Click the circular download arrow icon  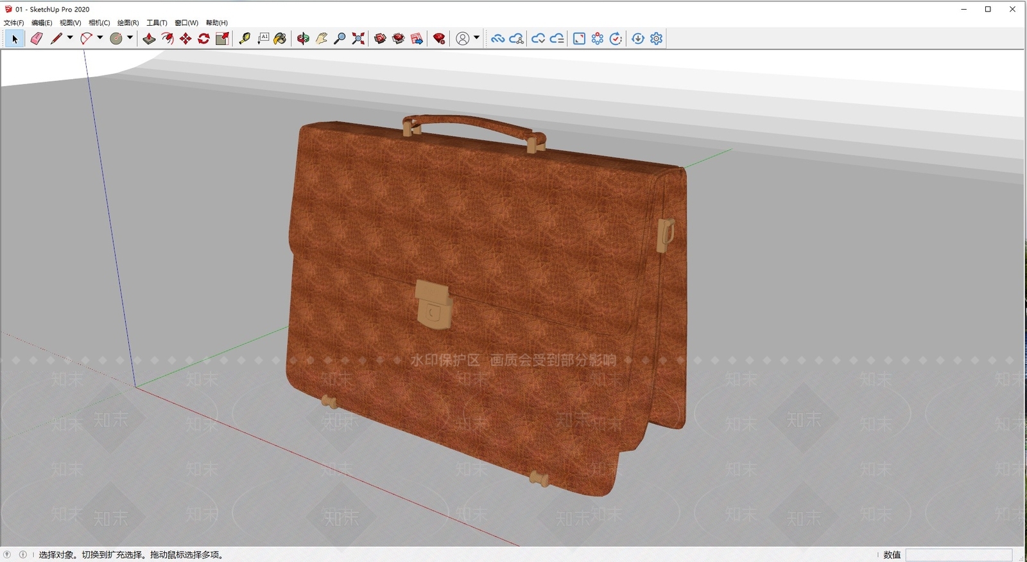click(x=638, y=39)
